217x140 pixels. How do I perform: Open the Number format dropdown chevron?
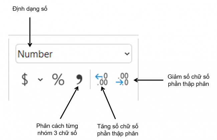127,54
